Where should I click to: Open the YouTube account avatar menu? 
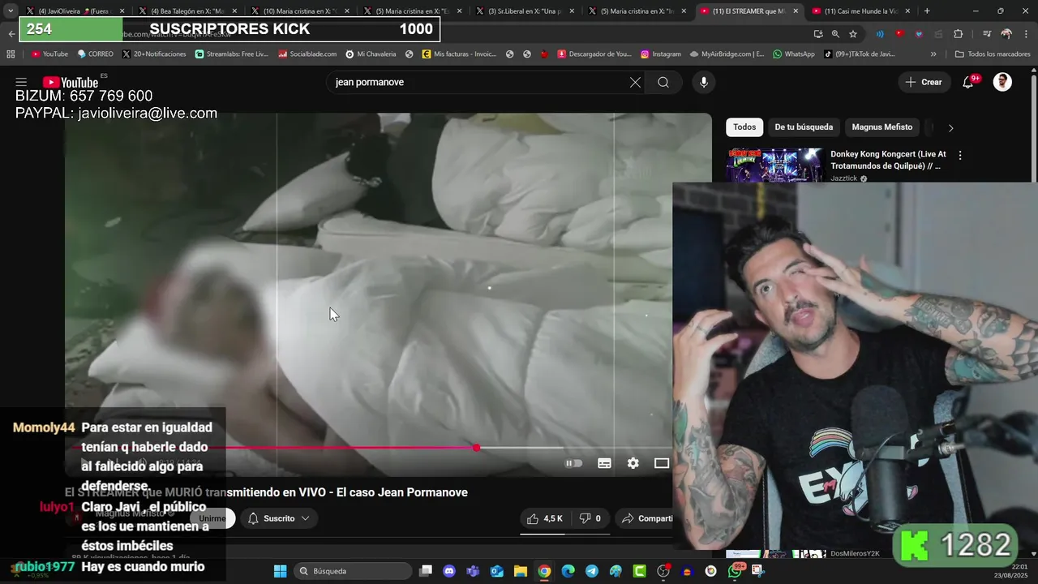tap(1002, 82)
